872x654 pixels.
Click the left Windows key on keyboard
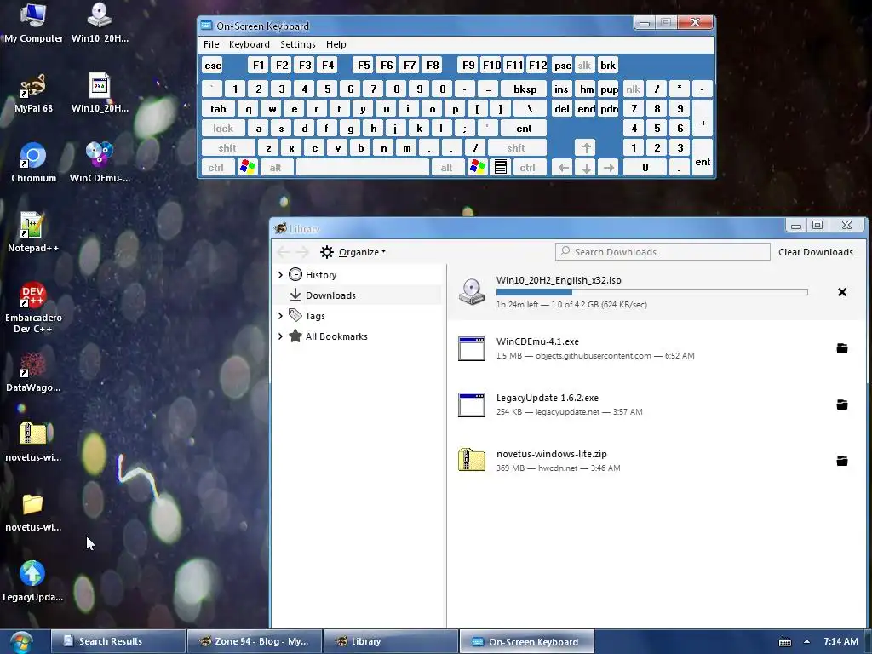(248, 168)
